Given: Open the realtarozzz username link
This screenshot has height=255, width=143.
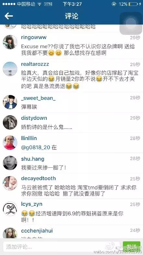Looking at the screenshot, I should point(35,64).
